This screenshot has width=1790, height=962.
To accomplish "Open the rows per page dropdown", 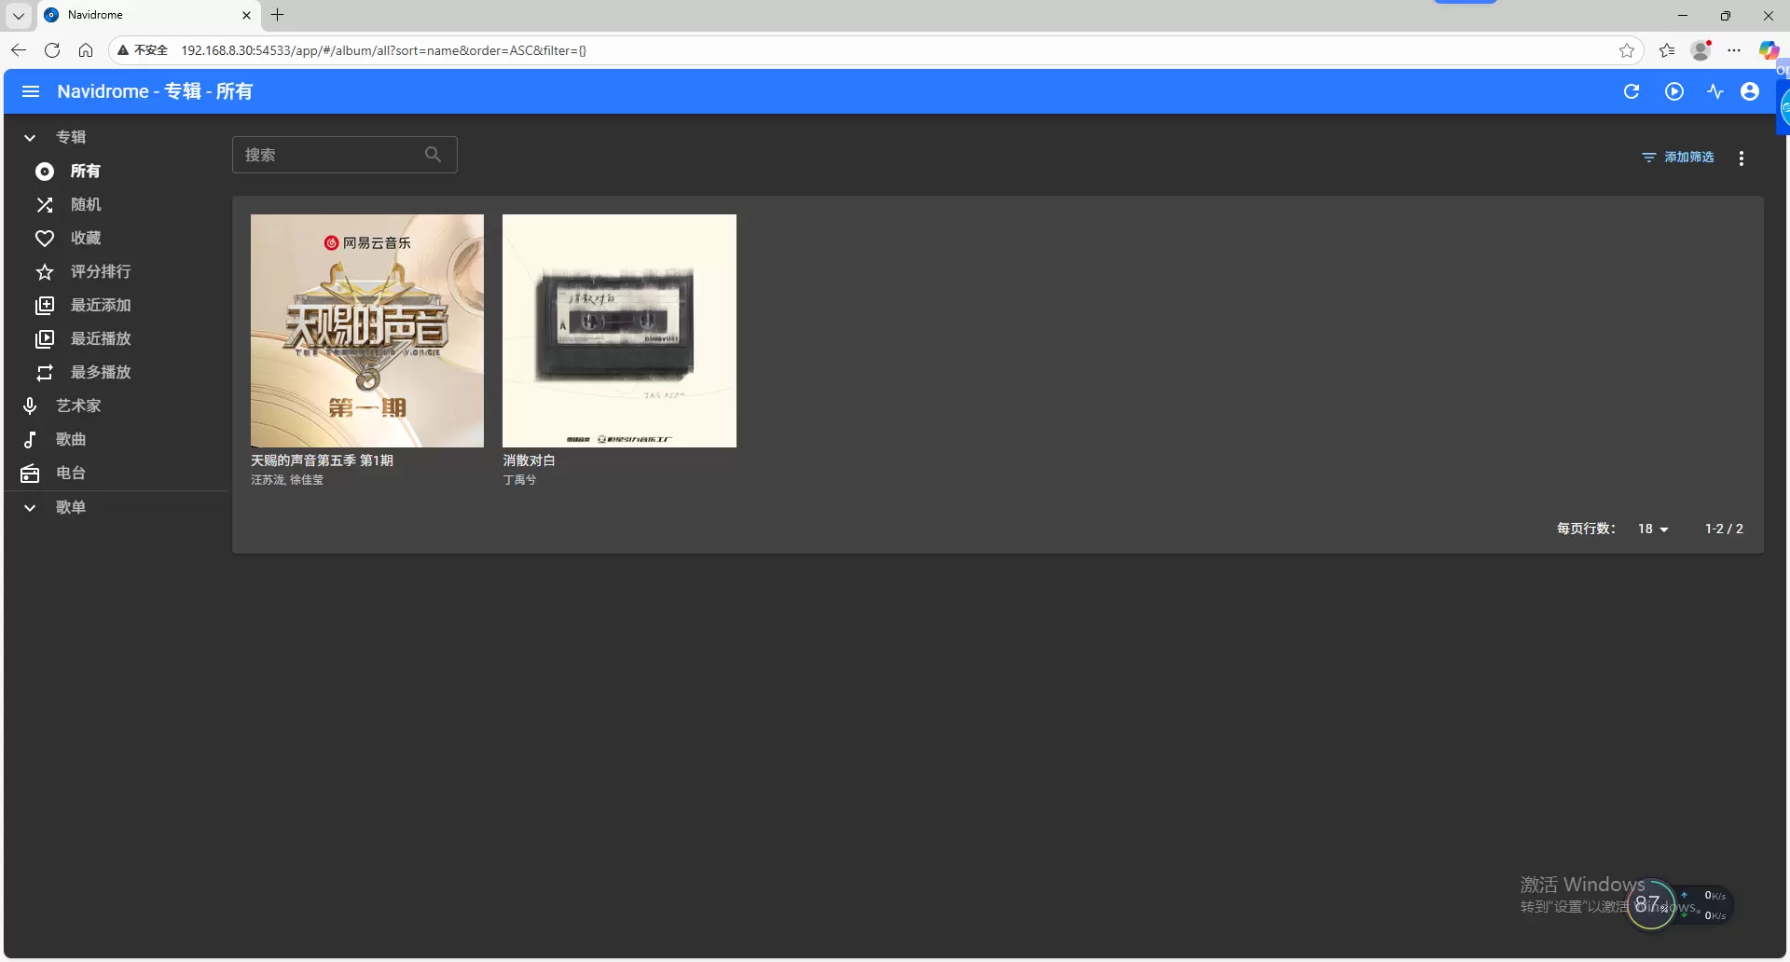I will (1652, 529).
